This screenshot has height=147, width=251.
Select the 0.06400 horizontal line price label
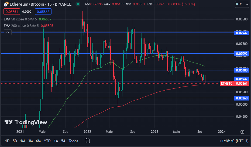(242, 70)
